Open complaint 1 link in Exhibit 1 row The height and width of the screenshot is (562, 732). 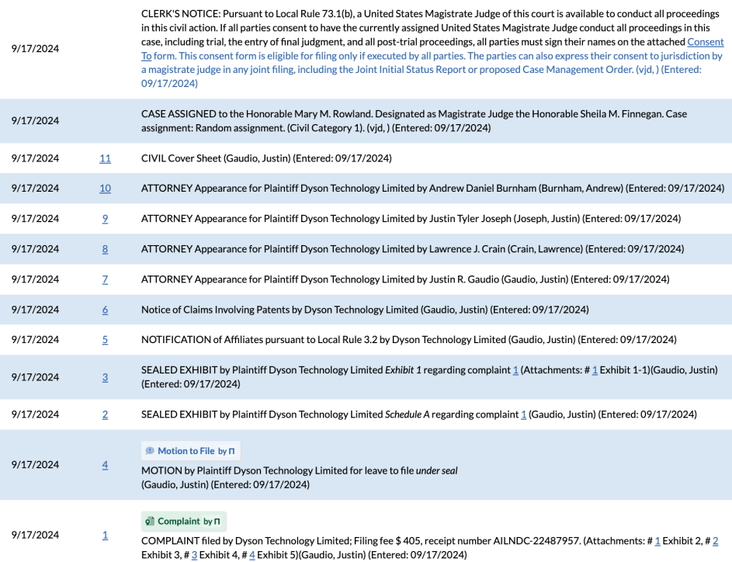pyautogui.click(x=515, y=369)
